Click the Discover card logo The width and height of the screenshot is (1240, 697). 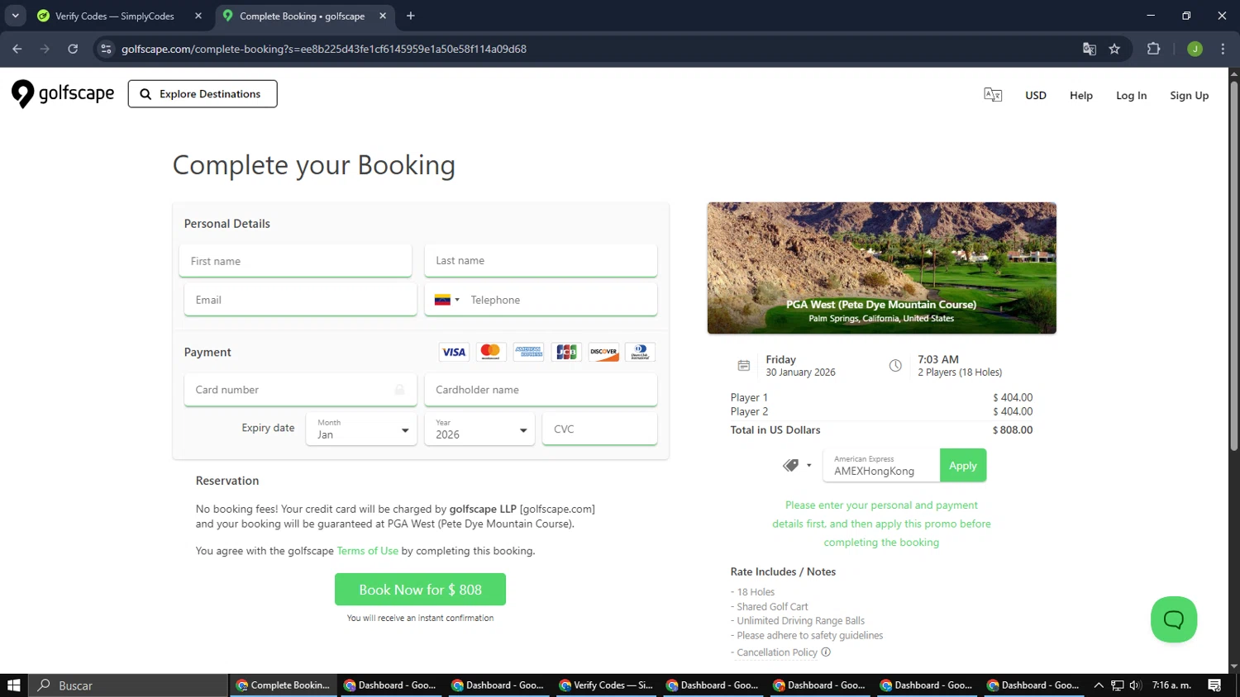pos(603,352)
